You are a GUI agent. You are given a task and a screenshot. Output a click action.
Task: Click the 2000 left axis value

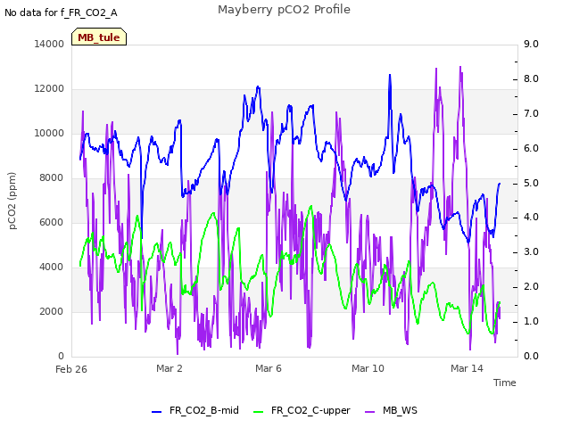click(x=52, y=311)
